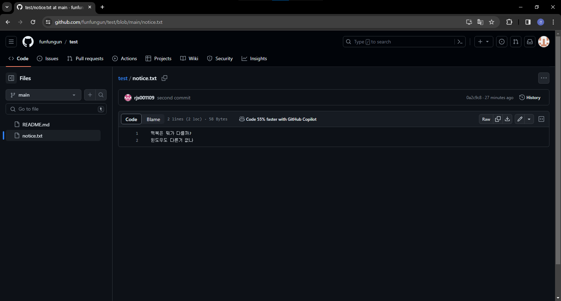Install app icon in address bar
This screenshot has height=301, width=561.
[469, 22]
